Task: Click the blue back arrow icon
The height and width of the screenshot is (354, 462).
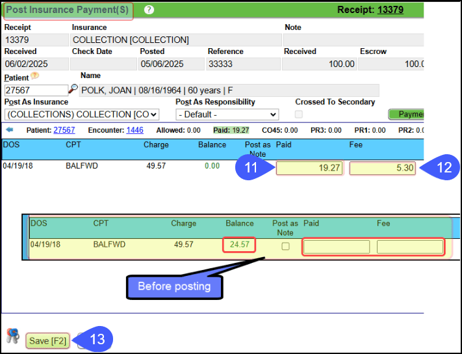Action: pyautogui.click(x=9, y=130)
